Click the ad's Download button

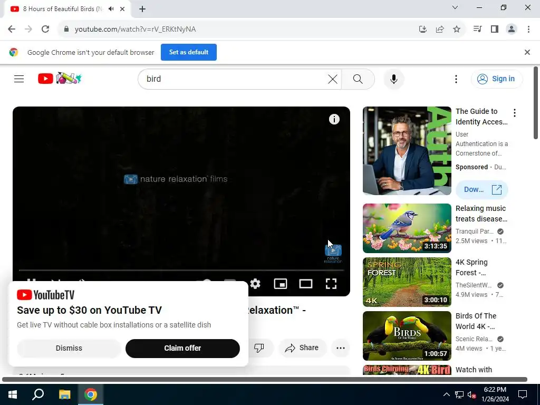click(482, 189)
